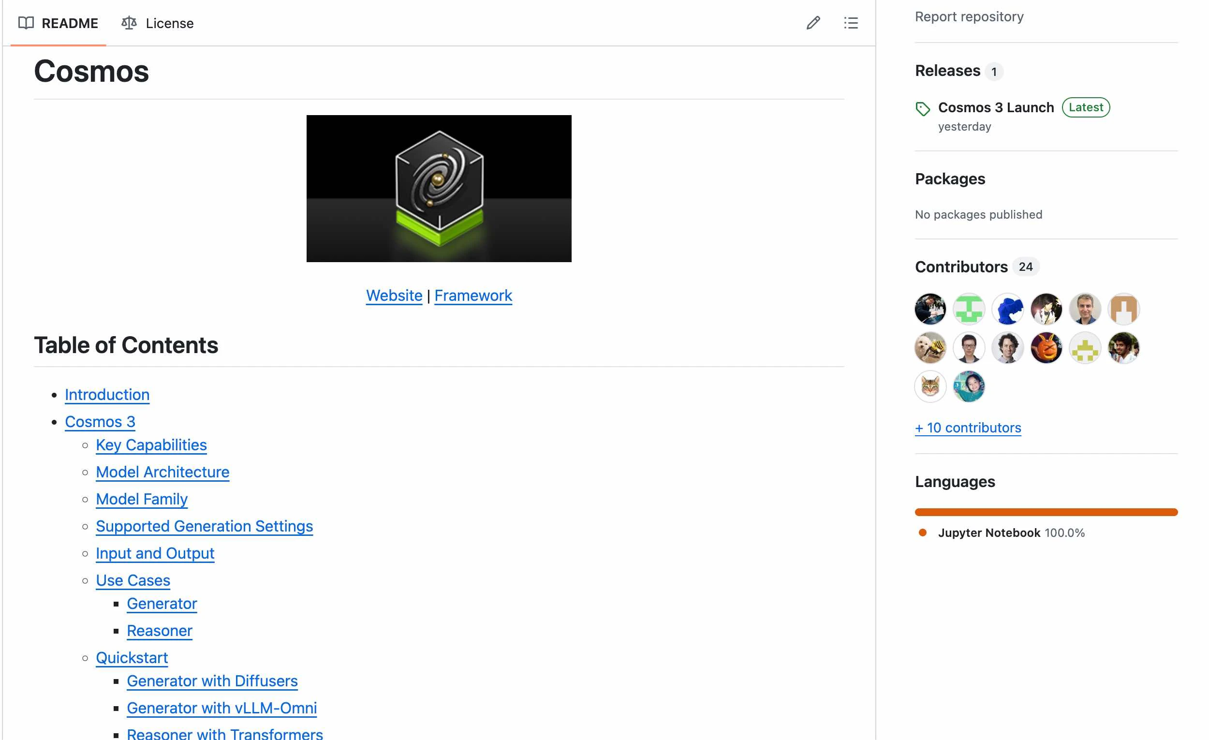The image size is (1209, 740).
Task: Click the "Table of Contents" heading
Action: [126, 345]
